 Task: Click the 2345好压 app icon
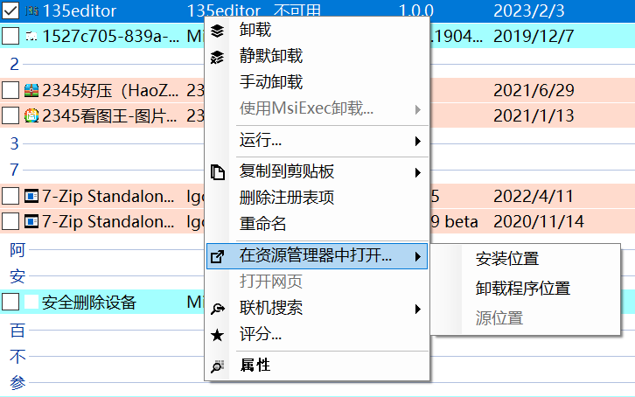[x=31, y=90]
